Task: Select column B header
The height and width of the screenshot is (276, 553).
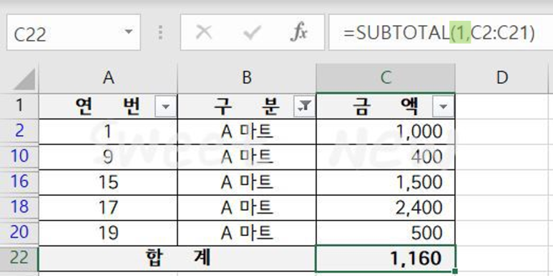Action: 247,78
